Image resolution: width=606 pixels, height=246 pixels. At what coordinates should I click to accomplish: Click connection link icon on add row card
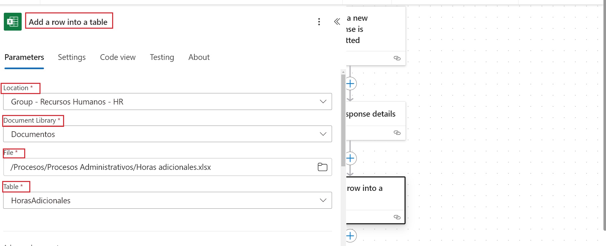pos(397,217)
